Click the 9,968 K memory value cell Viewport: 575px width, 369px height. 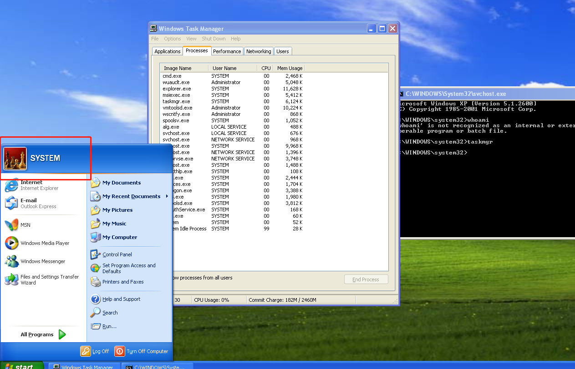[294, 146]
